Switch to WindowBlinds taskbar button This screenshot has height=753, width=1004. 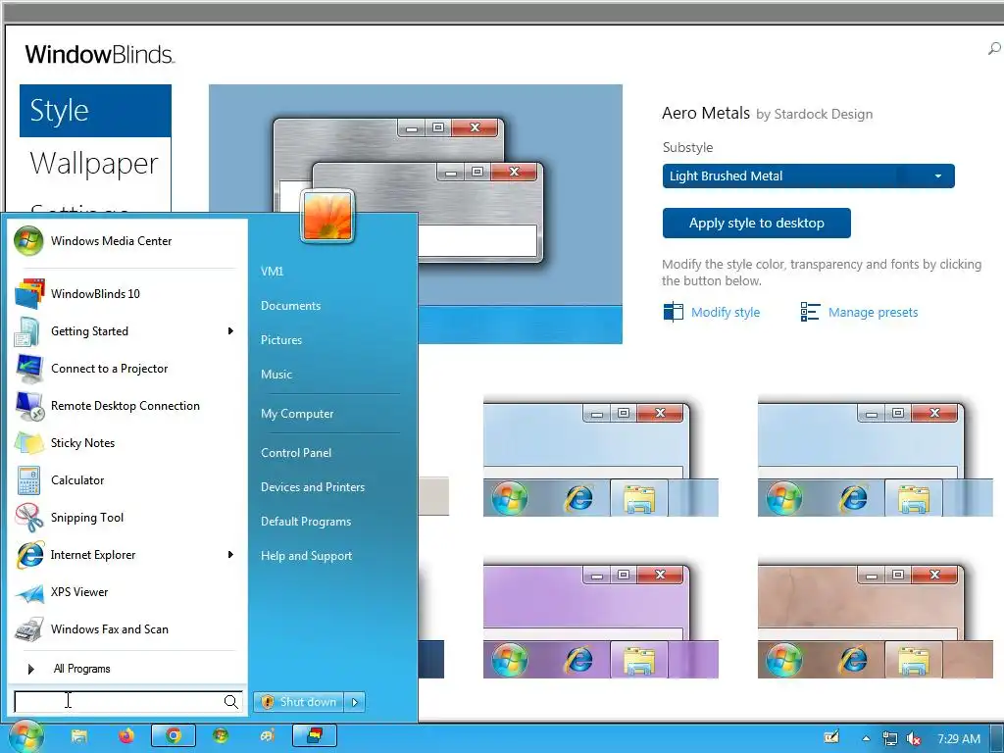[x=315, y=736]
